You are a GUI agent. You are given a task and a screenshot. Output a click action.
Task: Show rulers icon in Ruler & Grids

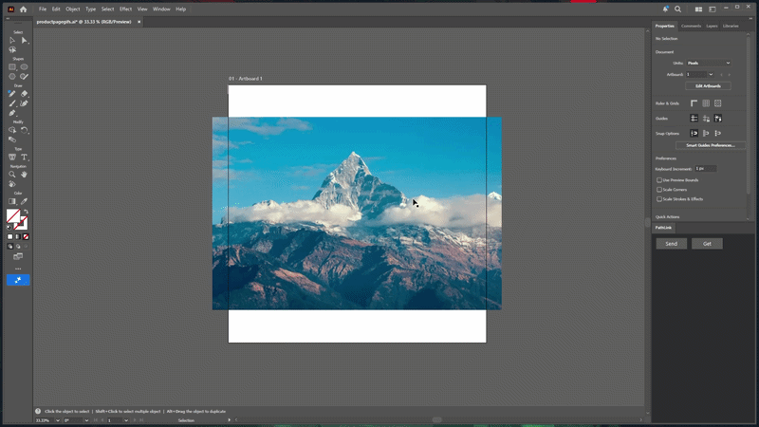coord(694,103)
